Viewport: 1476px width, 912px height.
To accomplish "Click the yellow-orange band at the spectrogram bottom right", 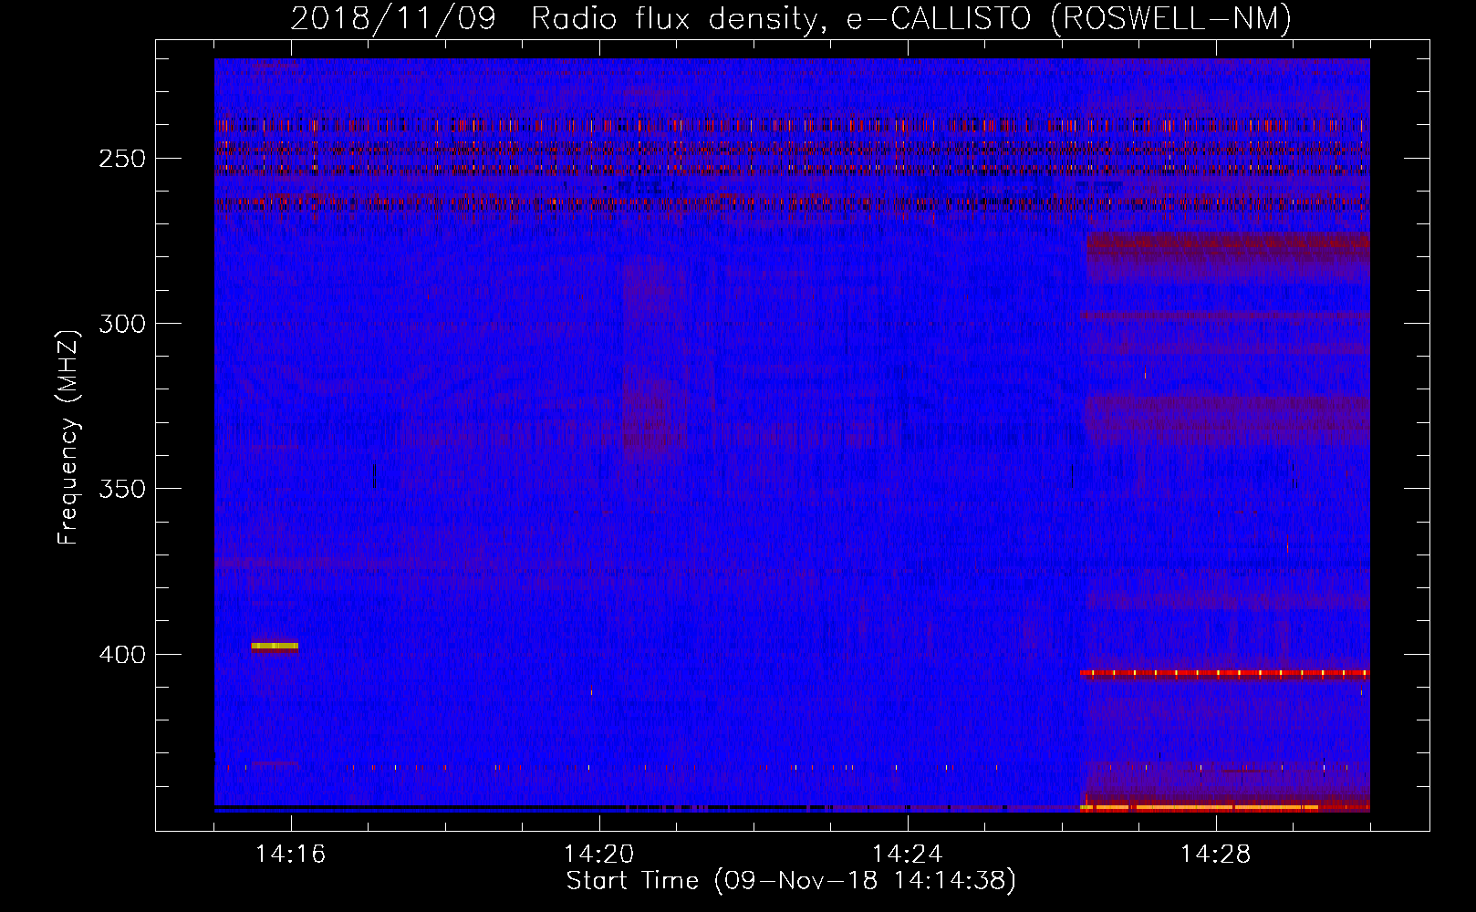I will [x=1200, y=807].
